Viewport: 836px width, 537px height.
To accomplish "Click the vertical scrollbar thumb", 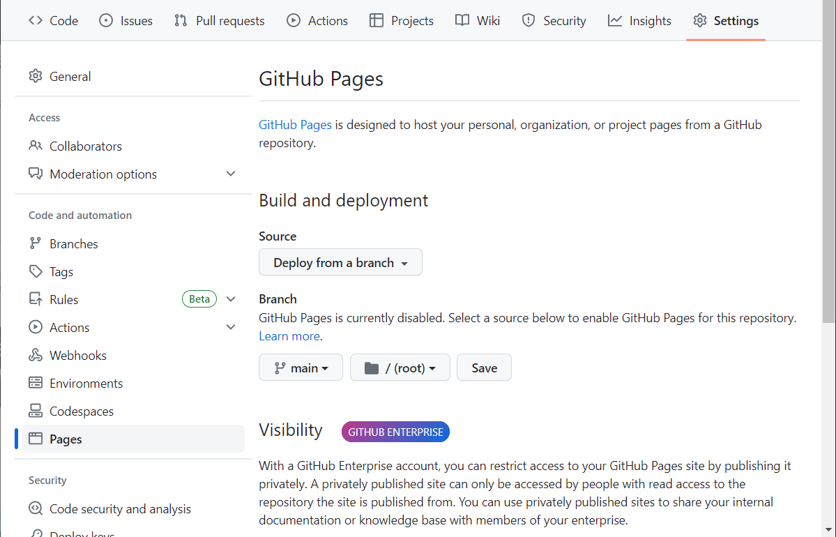I will (828, 163).
